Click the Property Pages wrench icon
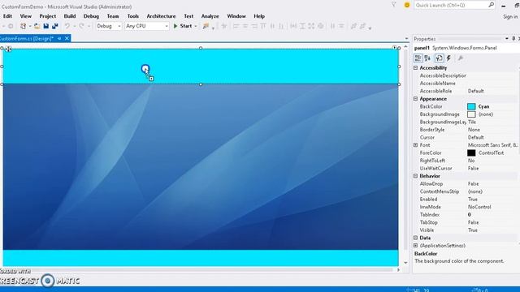The image size is (520, 292). pos(461,58)
